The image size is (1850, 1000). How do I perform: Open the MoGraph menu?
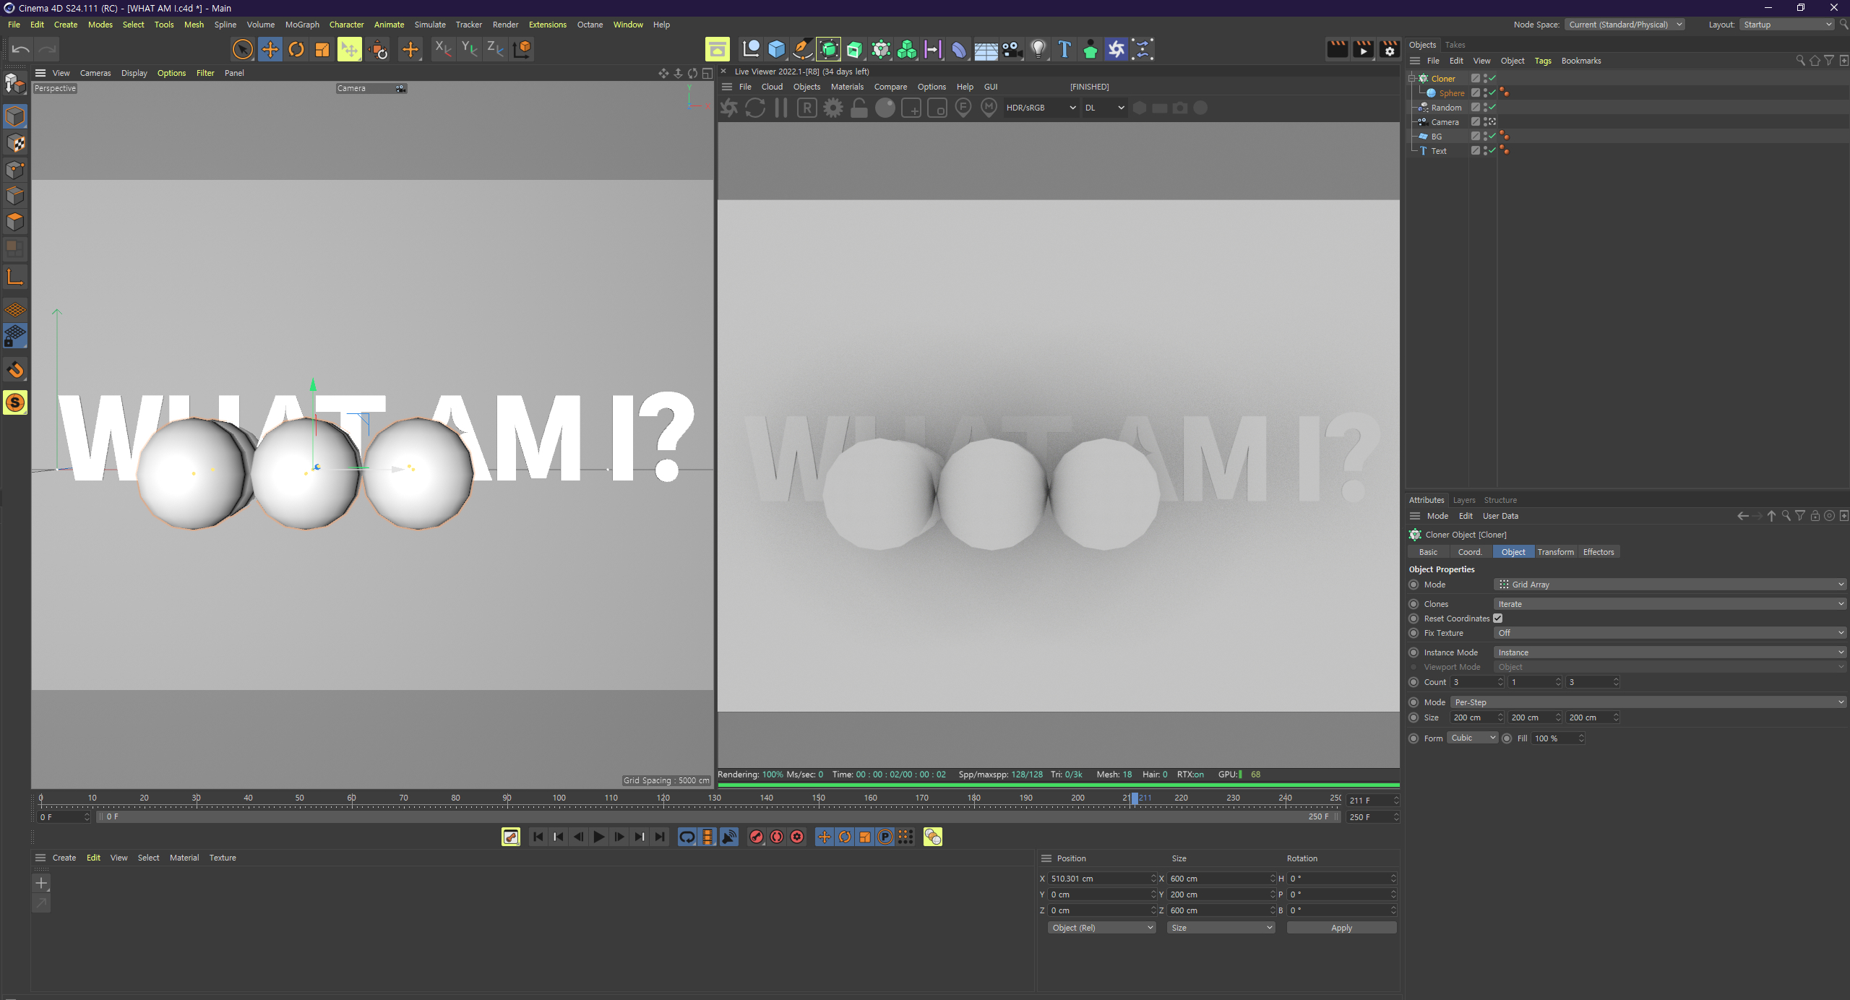[302, 25]
